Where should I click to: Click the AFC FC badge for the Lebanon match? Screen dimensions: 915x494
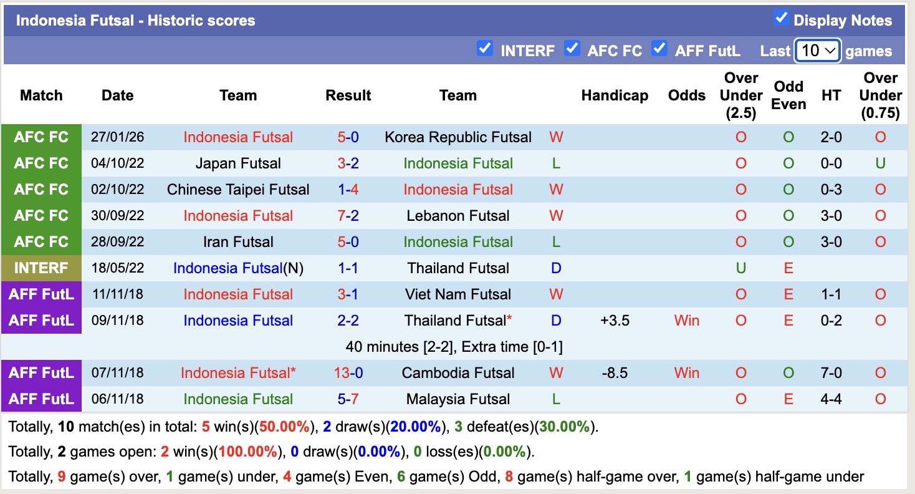[x=41, y=215]
